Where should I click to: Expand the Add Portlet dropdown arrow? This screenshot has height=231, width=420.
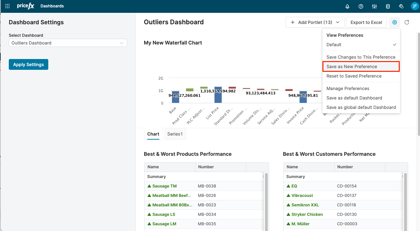[x=338, y=22]
